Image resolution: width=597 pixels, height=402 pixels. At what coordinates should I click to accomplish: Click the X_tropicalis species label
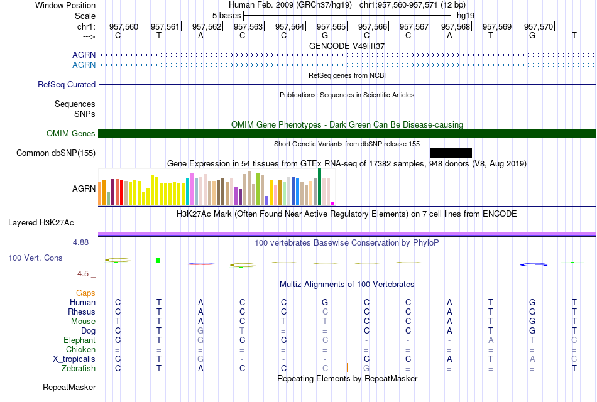coord(74,359)
